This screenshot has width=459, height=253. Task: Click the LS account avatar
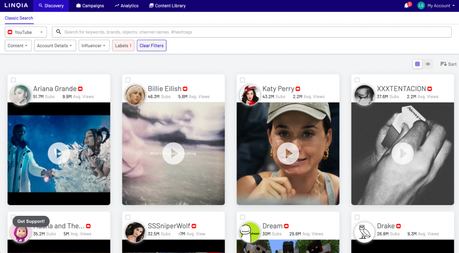(421, 5)
